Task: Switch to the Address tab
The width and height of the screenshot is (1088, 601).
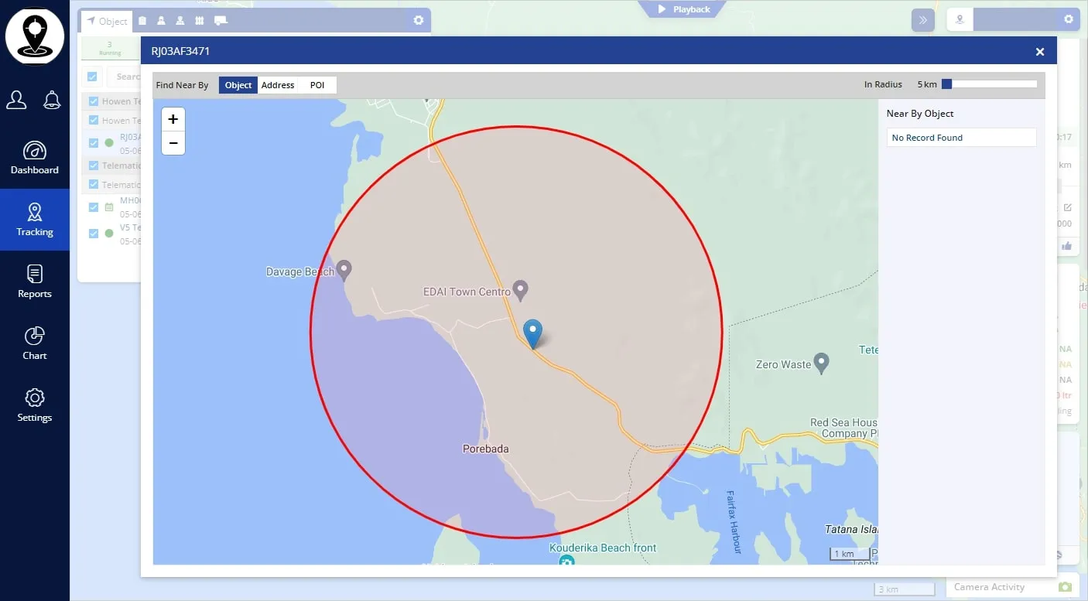Action: [x=278, y=85]
